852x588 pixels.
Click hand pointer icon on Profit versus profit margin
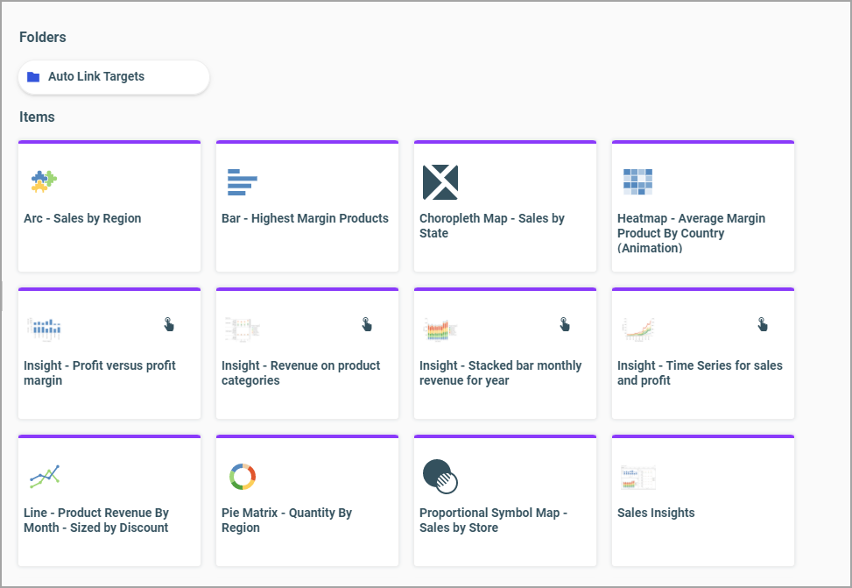pos(169,325)
